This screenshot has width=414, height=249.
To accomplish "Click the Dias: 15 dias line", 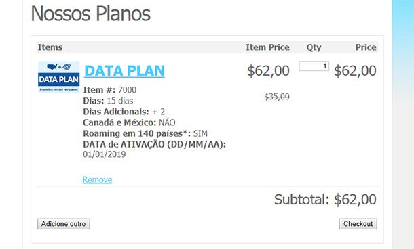I will tap(108, 101).
